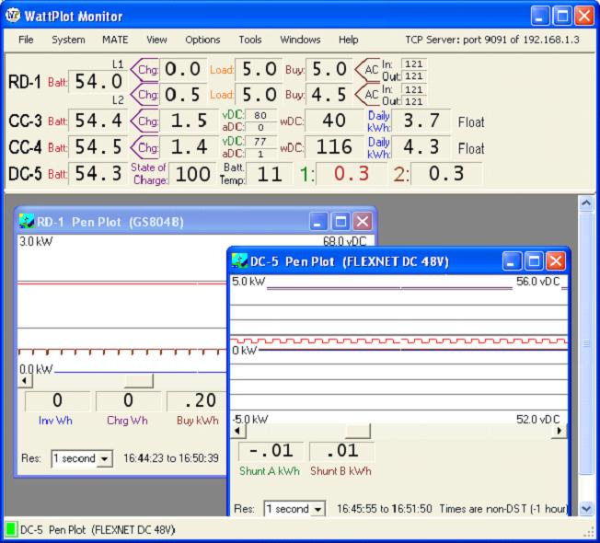Screen dimensions: 600x543
Task: Click Batt Temp value 11
Action: [x=270, y=174]
